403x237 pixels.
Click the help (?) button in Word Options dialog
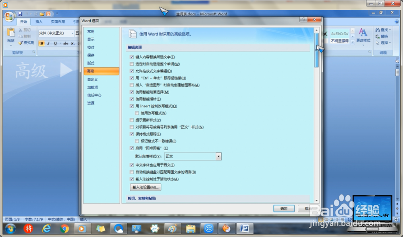click(303, 19)
